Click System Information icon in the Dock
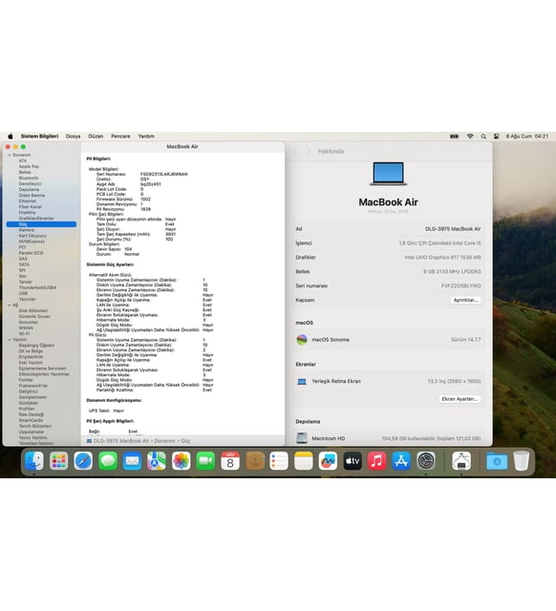This screenshot has width=556, height=611. click(x=461, y=461)
